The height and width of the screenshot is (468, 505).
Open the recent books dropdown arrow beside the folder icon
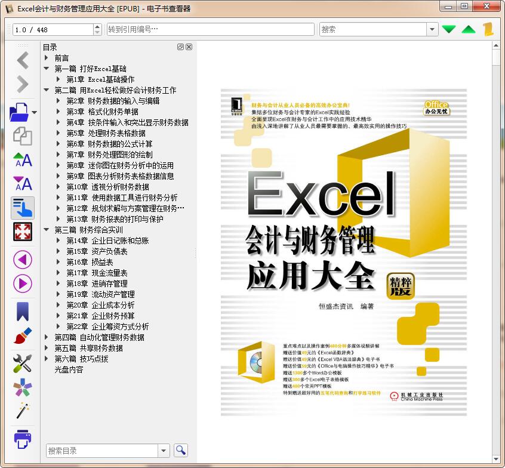coord(34,112)
